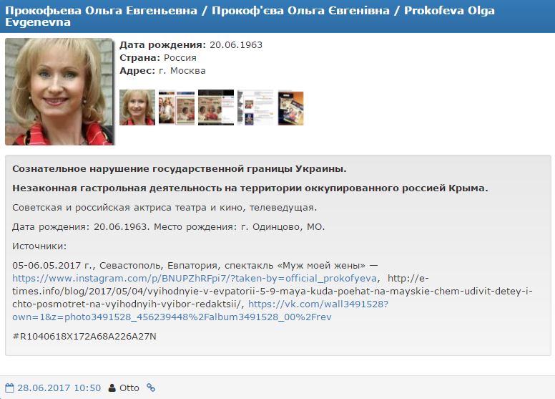Click the e-times.info blog URL text

click(272, 291)
